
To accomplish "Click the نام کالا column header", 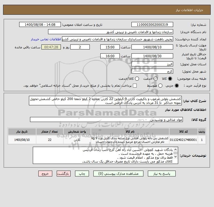I will 130,131.
